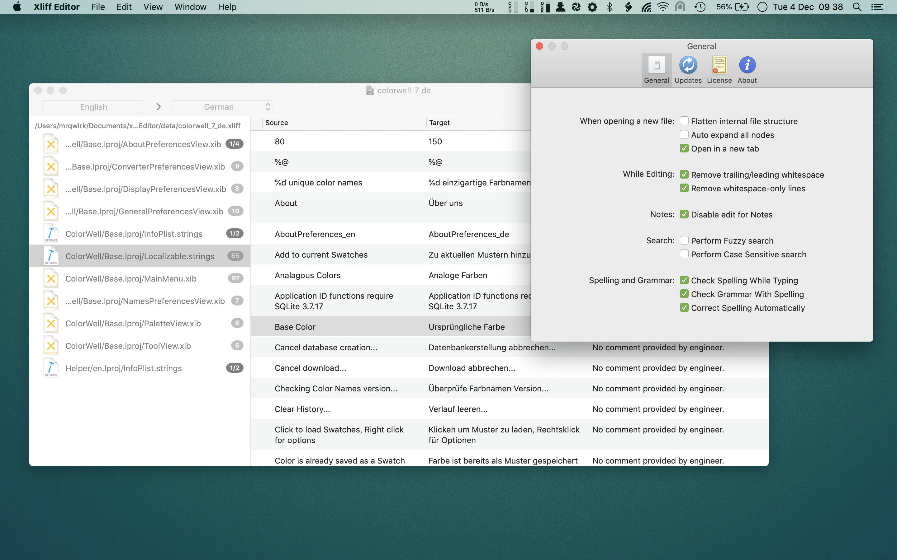This screenshot has width=897, height=560.
Task: Enable Flatten internal file structure
Action: [684, 121]
